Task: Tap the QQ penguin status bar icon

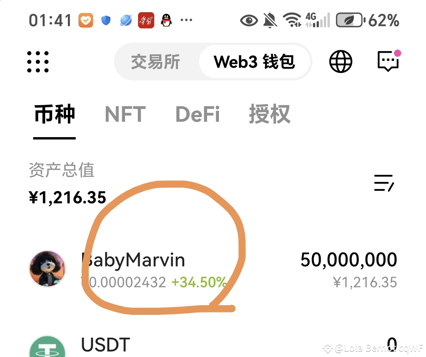Action: pos(166,20)
